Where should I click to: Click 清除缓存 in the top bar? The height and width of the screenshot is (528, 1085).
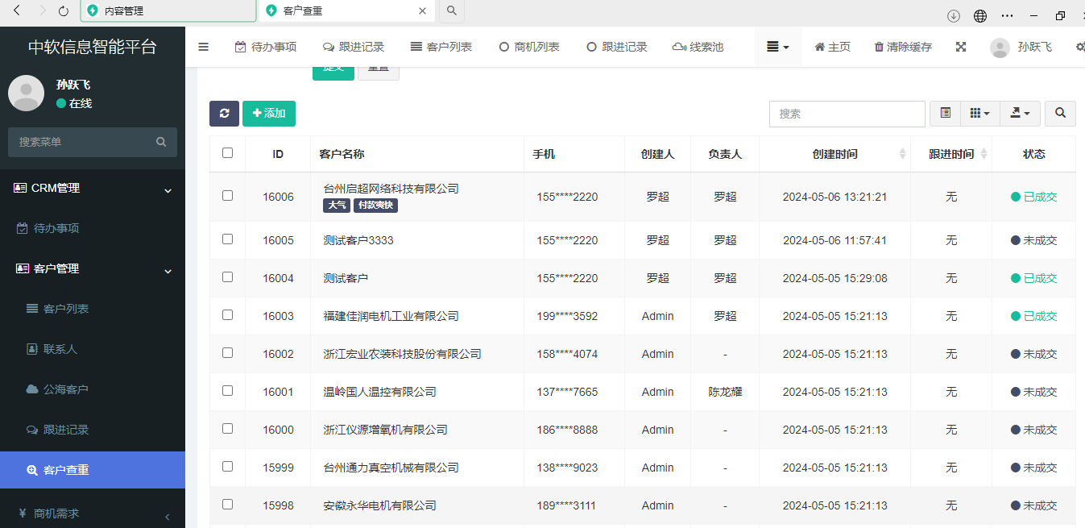(903, 47)
